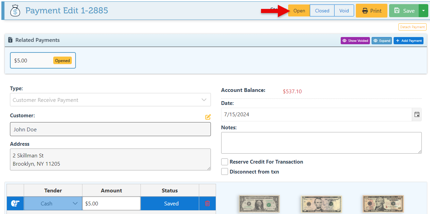Click the Print button
430x214 pixels.
pos(372,11)
